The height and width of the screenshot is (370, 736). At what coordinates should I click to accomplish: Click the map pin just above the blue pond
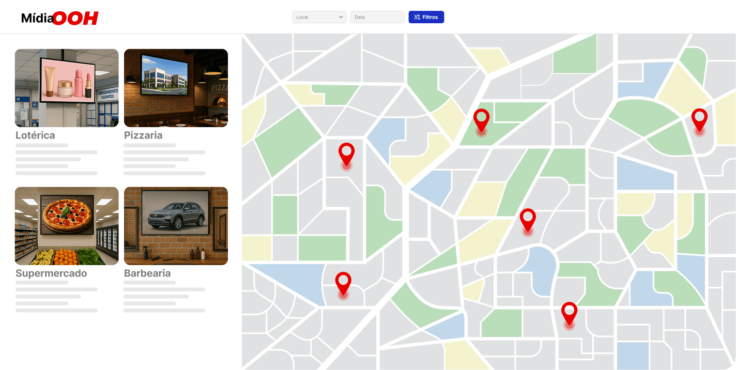tap(528, 219)
